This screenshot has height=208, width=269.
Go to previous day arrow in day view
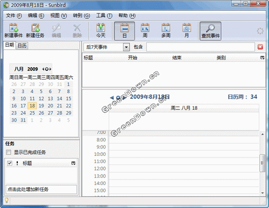tap(112, 98)
